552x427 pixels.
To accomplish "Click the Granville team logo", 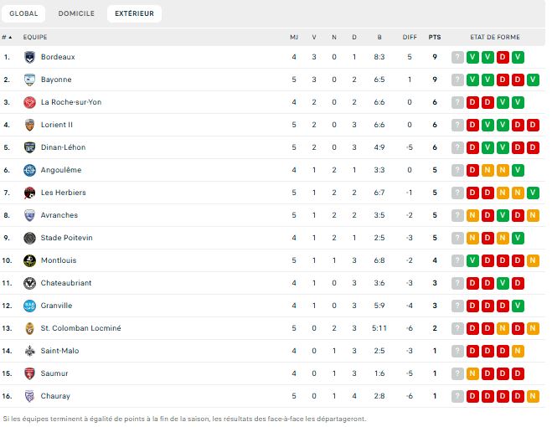I will click(x=29, y=306).
